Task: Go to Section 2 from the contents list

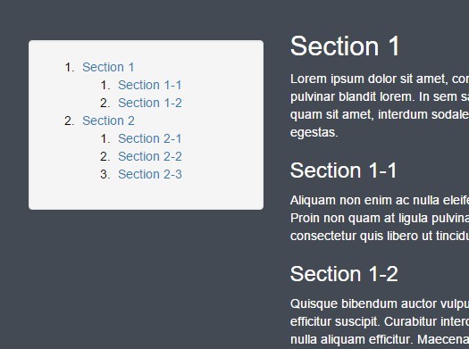Action: tap(108, 120)
